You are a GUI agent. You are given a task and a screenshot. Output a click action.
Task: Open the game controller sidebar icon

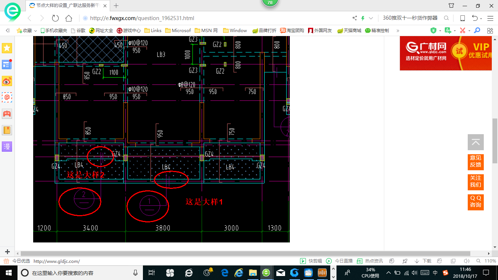[x=7, y=114]
